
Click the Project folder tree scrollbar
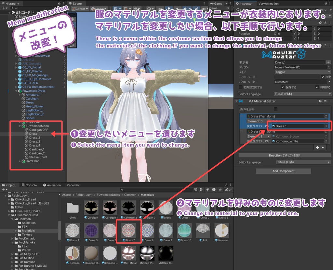coord(59,231)
